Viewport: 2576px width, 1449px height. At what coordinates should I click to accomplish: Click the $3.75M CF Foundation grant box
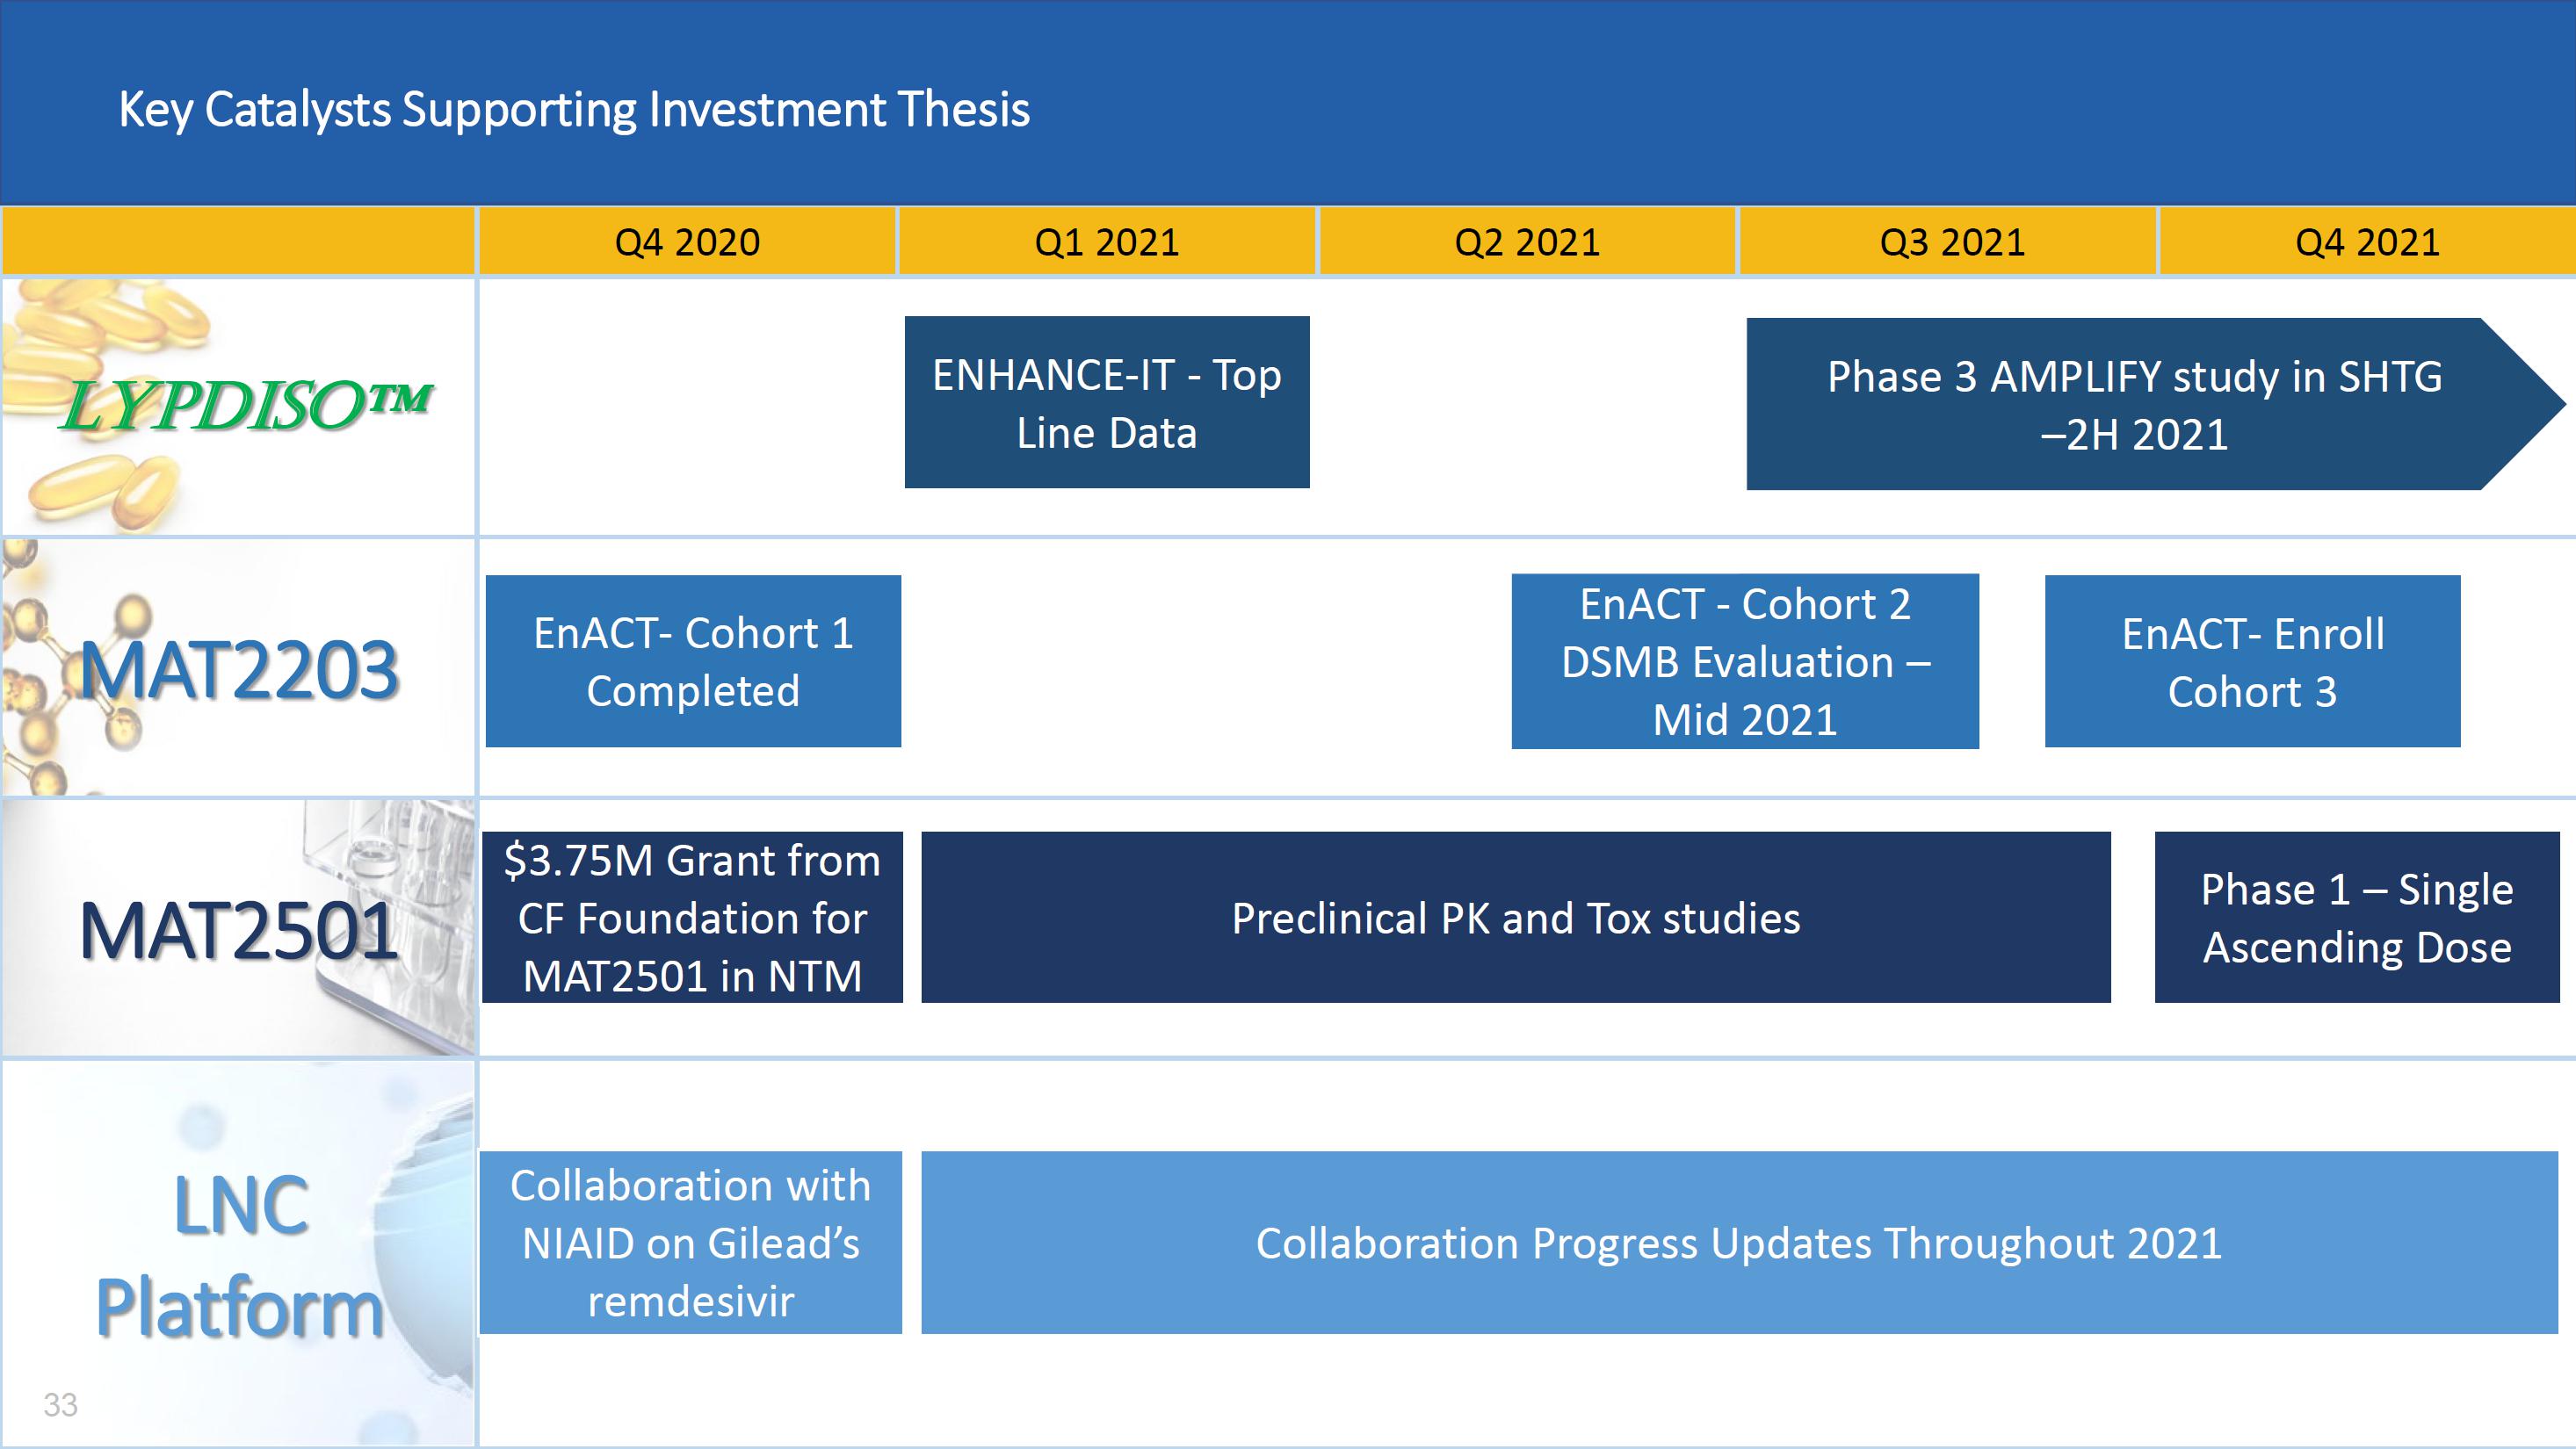coord(692,918)
